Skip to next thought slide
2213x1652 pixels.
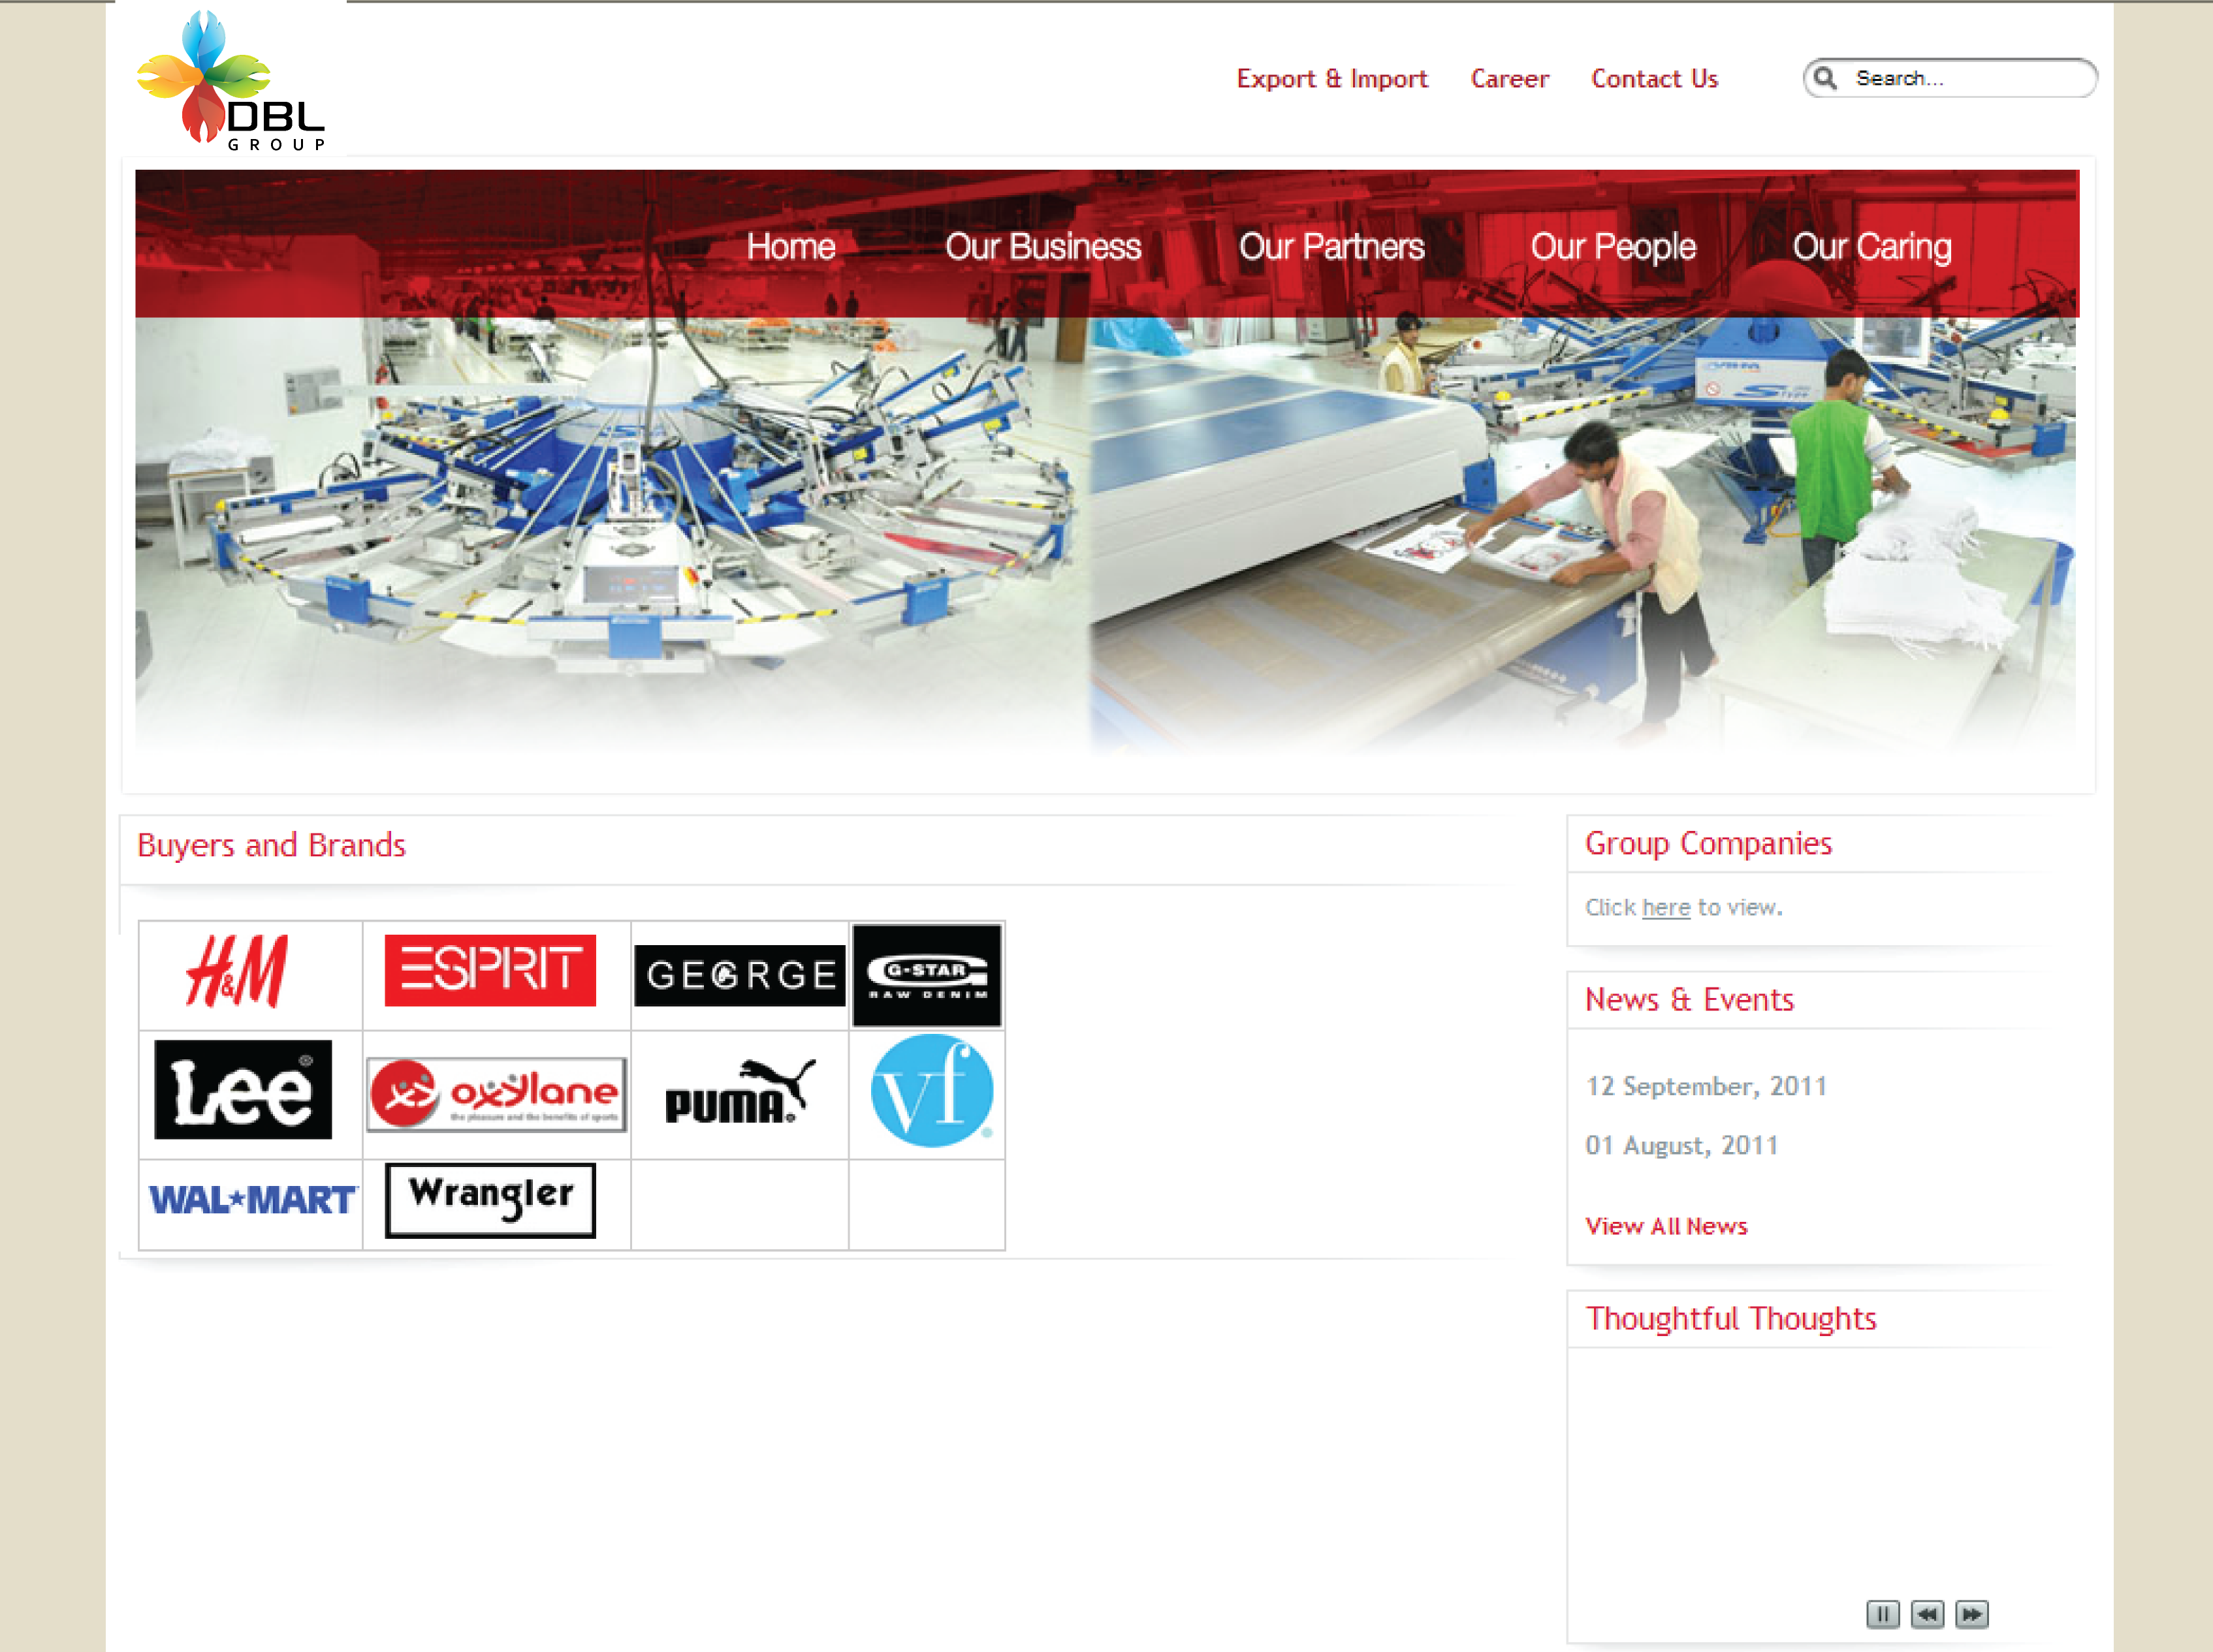tap(1972, 1614)
